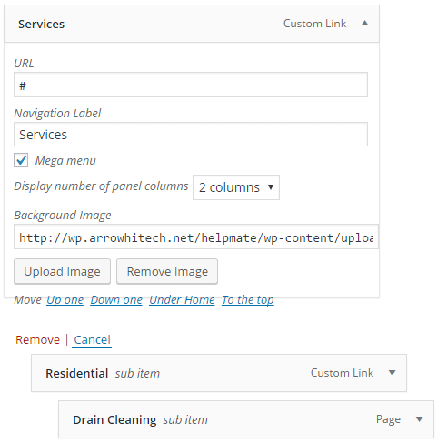Move item Up one

coord(65,300)
